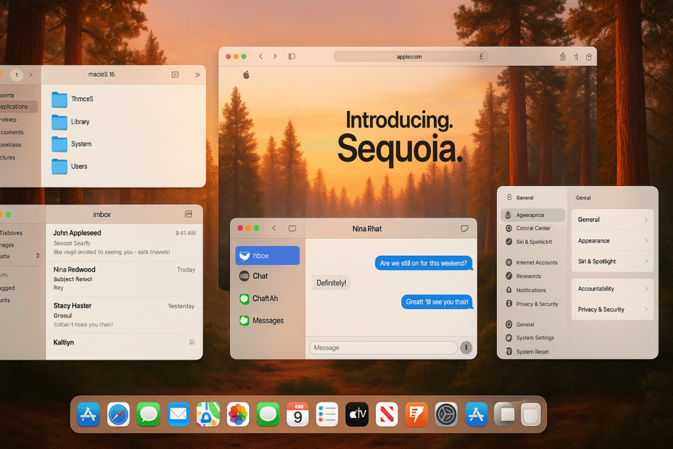Go back in the Nina Rhat window
Image resolution: width=673 pixels, height=449 pixels.
point(274,228)
